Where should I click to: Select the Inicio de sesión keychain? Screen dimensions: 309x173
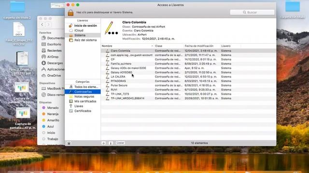point(83,25)
